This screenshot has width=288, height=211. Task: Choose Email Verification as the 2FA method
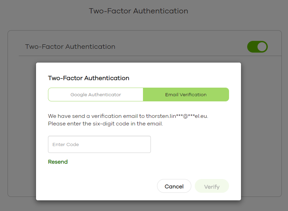click(x=186, y=95)
